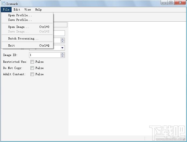Image resolution: width=187 pixels, height=142 pixels.
Task: Click the Icemark title bar icon
Action: coord(3,3)
